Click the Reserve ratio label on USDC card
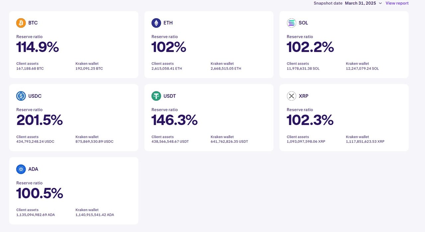This screenshot has width=425, height=232. coord(30,110)
